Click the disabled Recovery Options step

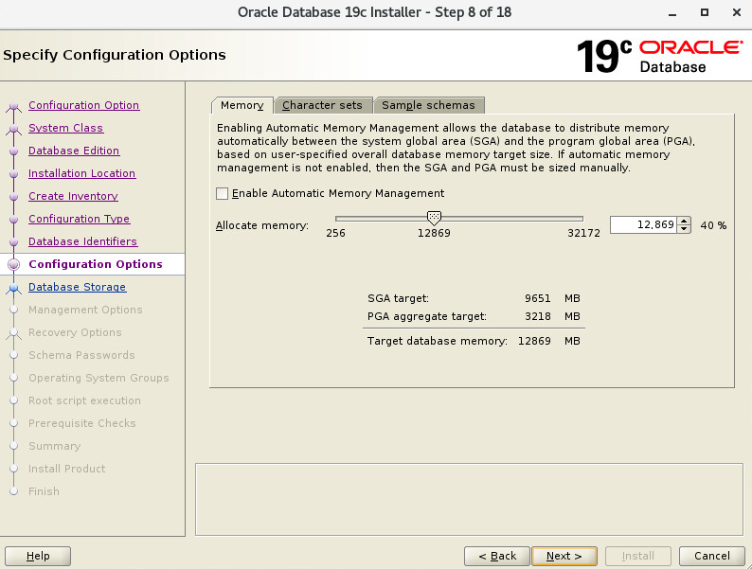tap(75, 332)
